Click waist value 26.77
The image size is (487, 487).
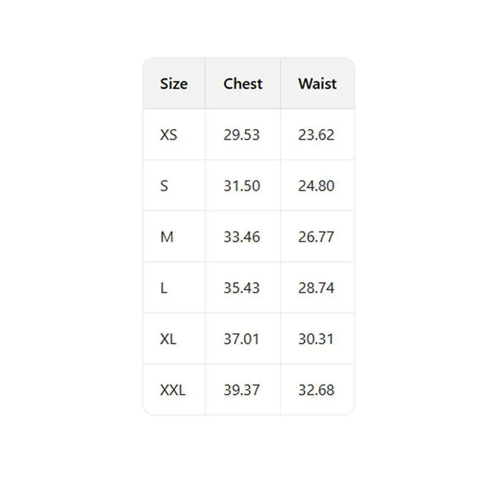(316, 237)
